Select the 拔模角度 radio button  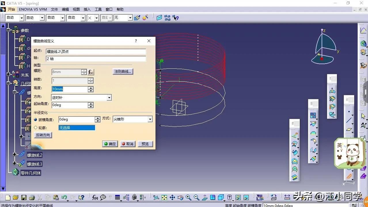coord(36,120)
